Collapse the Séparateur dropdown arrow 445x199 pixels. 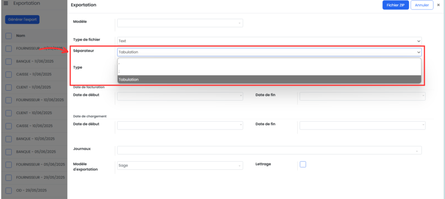pyautogui.click(x=418, y=52)
